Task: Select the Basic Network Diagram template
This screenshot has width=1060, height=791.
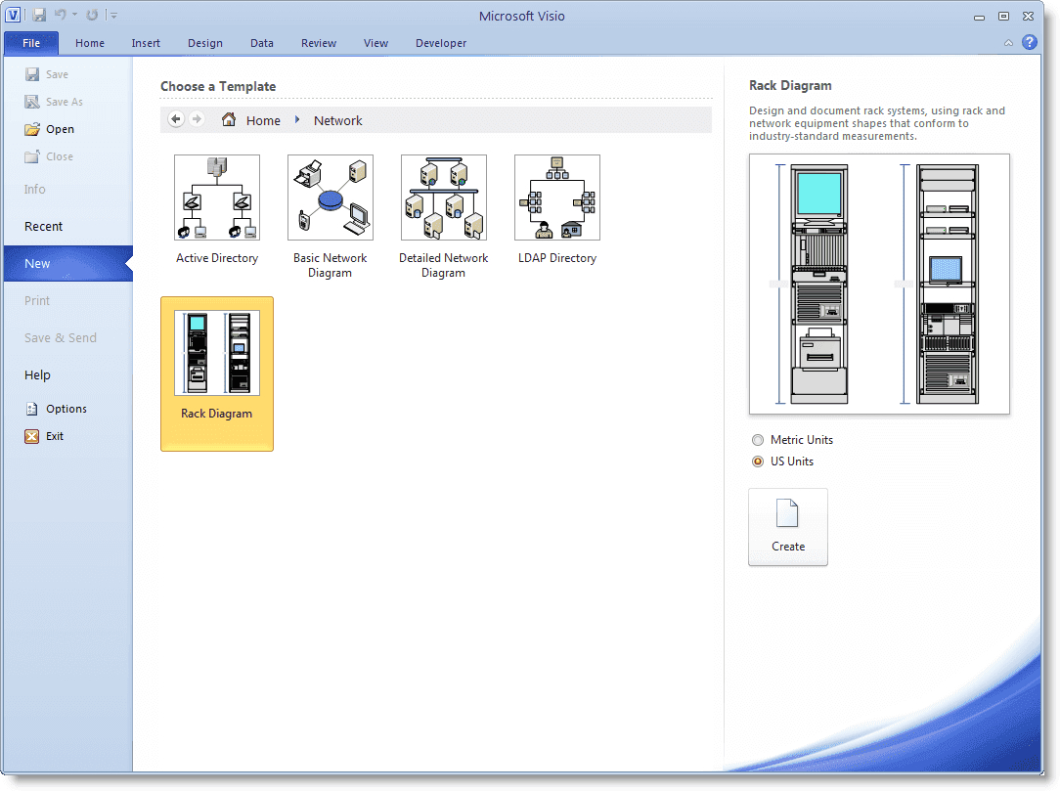Action: pos(330,216)
